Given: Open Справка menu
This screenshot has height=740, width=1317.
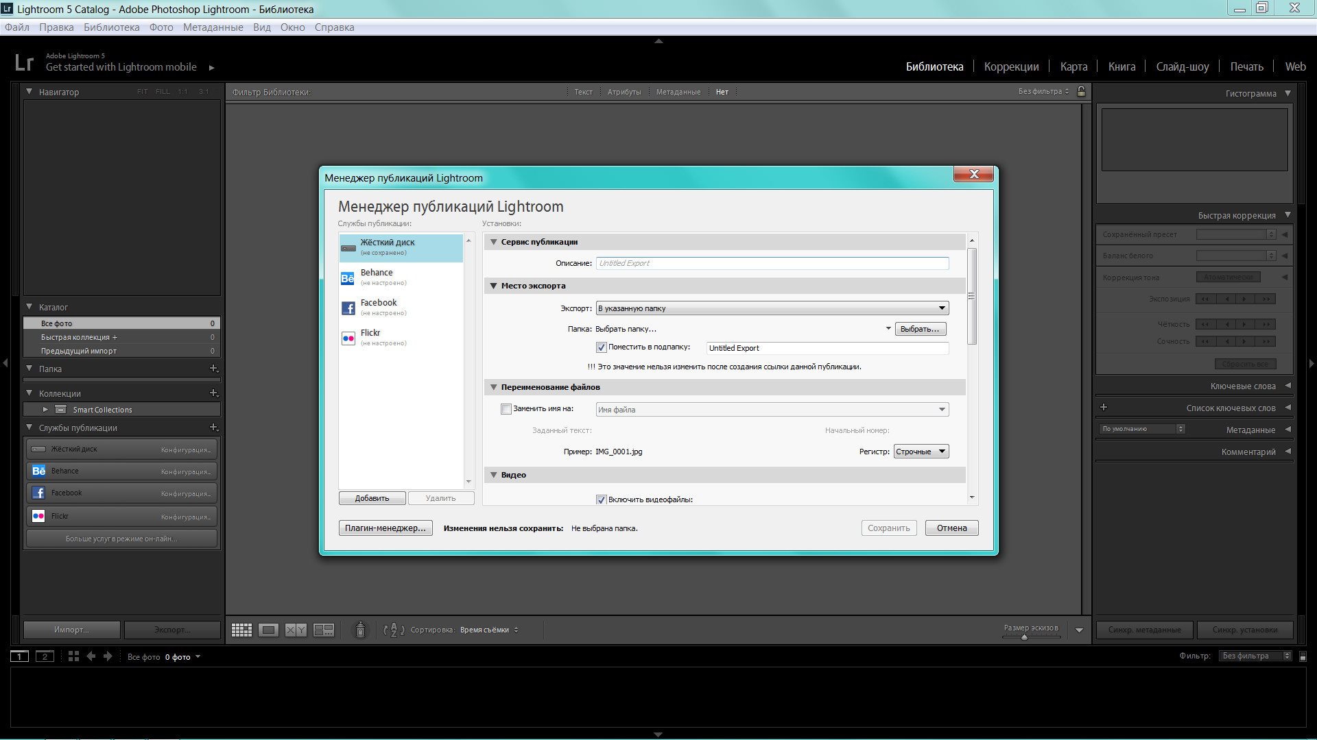Looking at the screenshot, I should (x=334, y=27).
